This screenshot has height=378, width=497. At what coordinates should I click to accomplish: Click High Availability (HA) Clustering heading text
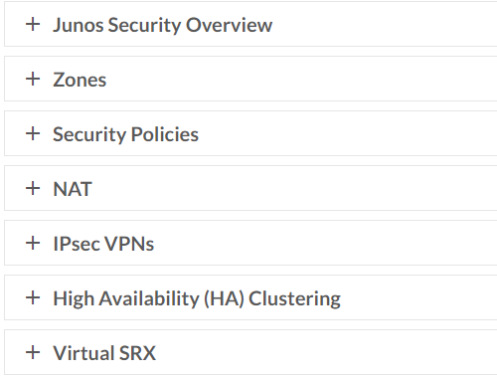click(197, 298)
